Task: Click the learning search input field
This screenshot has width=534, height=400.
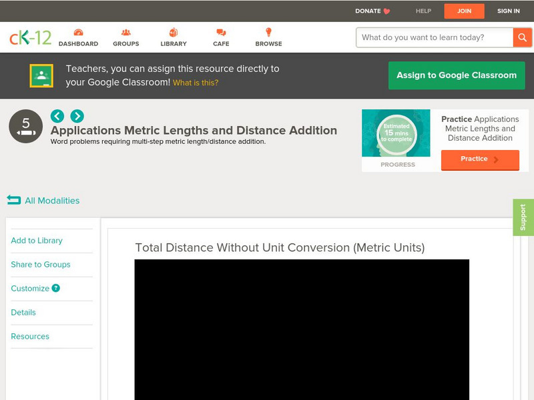Action: click(427, 37)
